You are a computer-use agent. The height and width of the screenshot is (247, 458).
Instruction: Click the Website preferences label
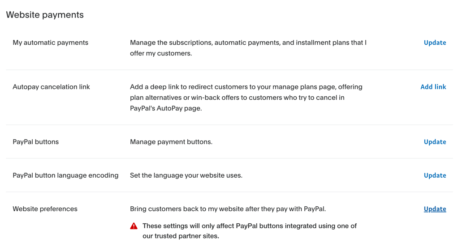(x=45, y=209)
